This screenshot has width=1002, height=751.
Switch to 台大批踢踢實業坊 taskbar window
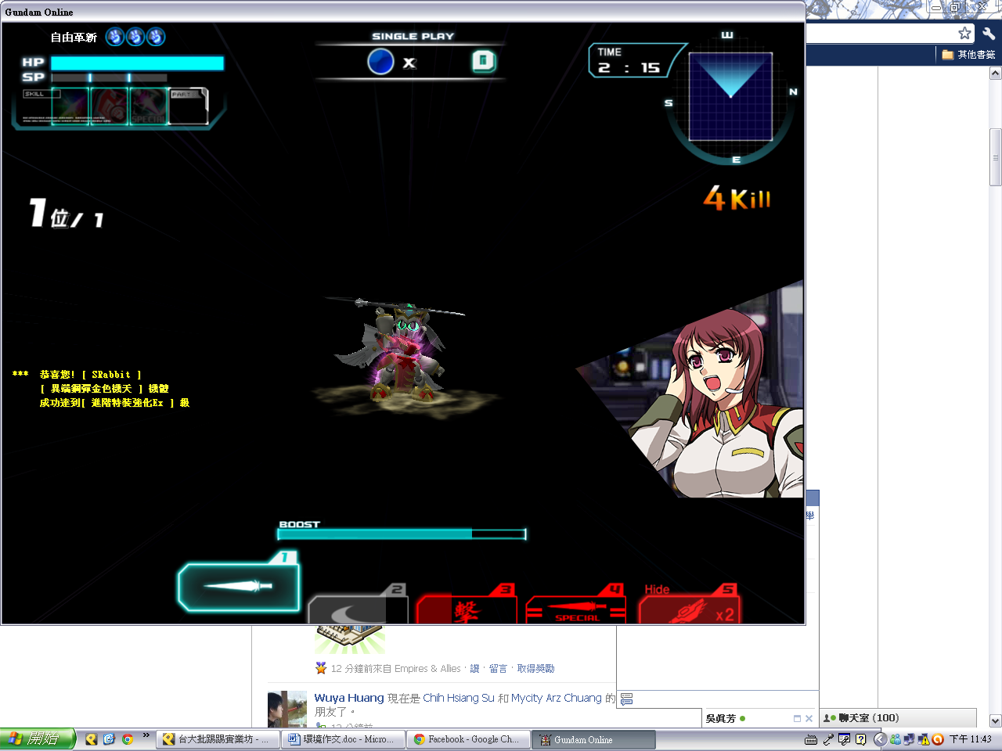click(x=218, y=739)
